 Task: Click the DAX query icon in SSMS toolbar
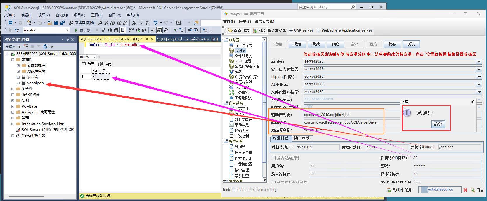pyautogui.click(x=125, y=22)
